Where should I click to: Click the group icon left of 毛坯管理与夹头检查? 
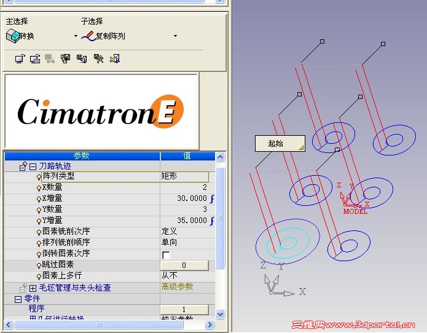[23, 288]
